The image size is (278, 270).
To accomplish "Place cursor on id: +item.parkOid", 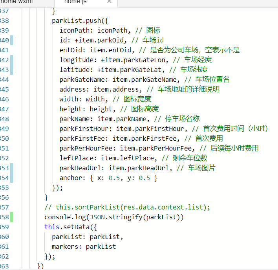I will [93, 40].
